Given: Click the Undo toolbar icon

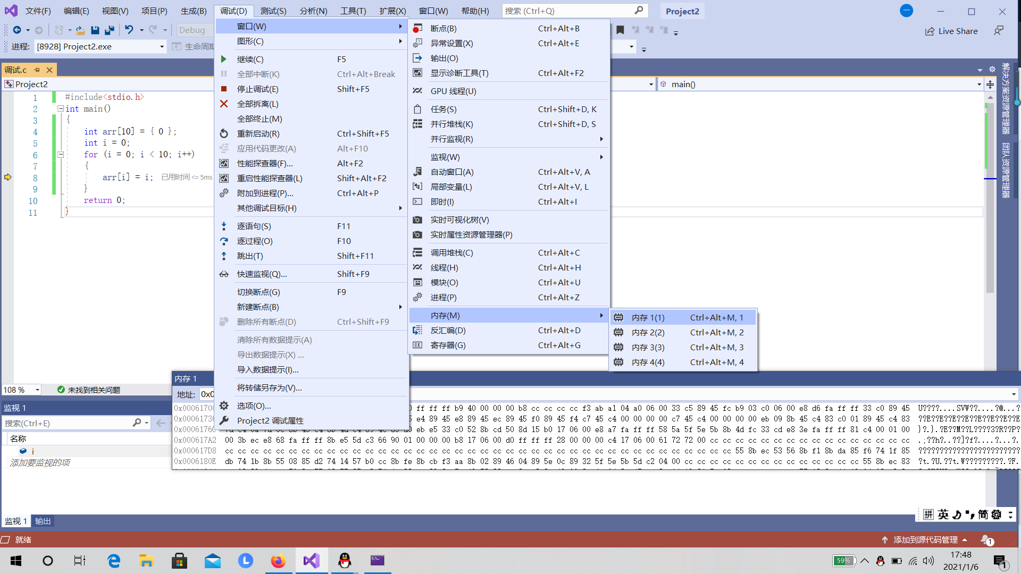Looking at the screenshot, I should (x=129, y=30).
